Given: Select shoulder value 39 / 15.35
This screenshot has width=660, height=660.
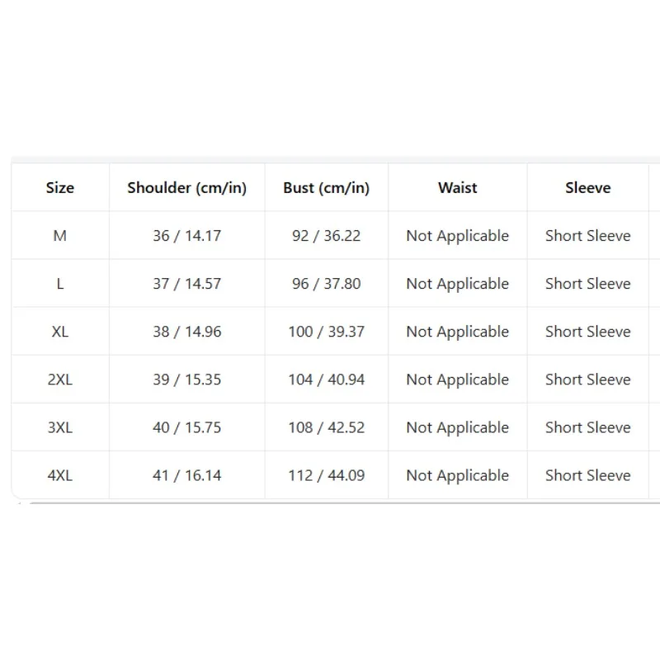Looking at the screenshot, I should point(187,379).
